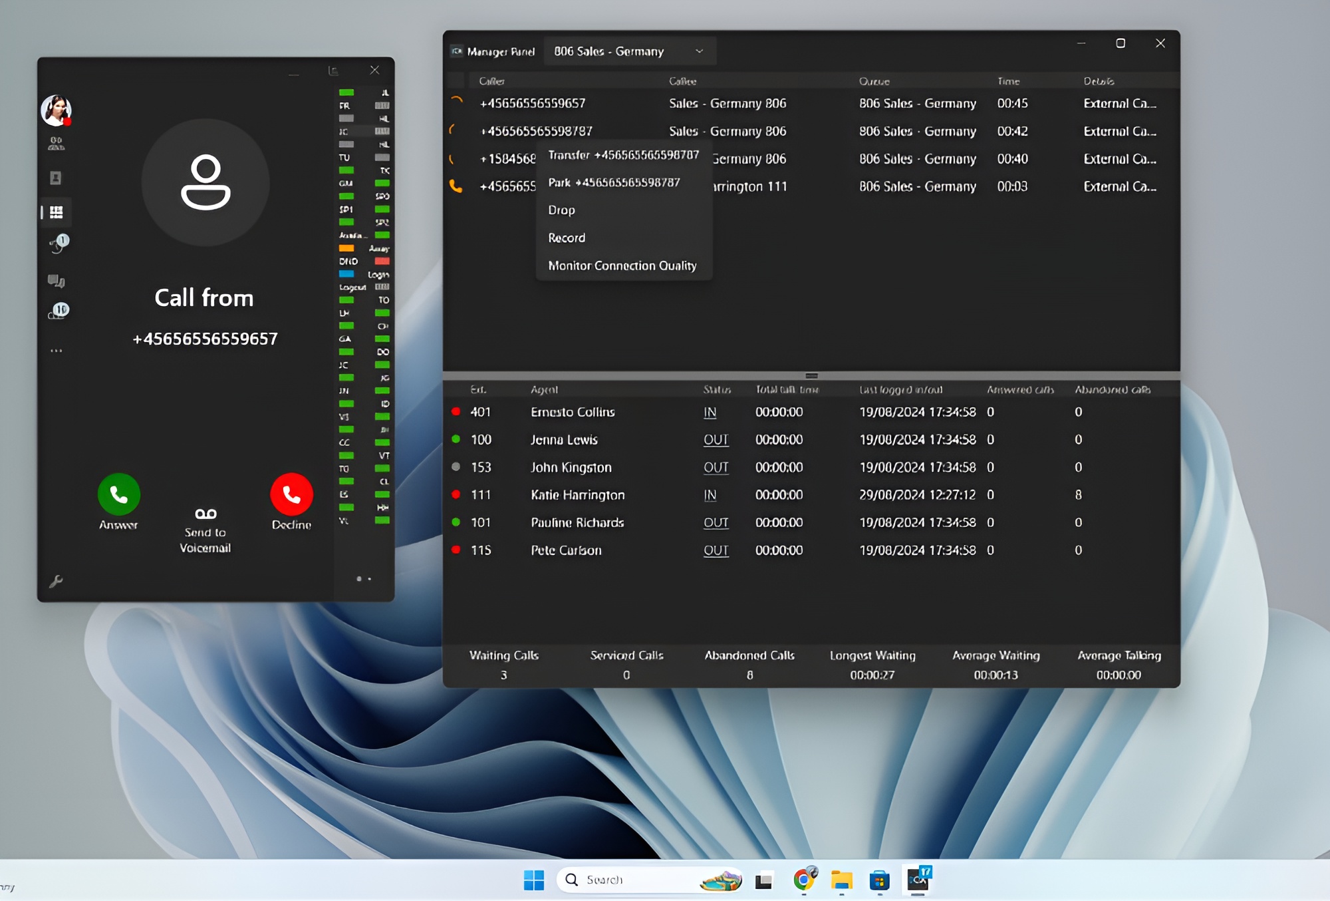Toggle Jenna Lewis' OUT status
This screenshot has width=1330, height=901.
tap(716, 440)
